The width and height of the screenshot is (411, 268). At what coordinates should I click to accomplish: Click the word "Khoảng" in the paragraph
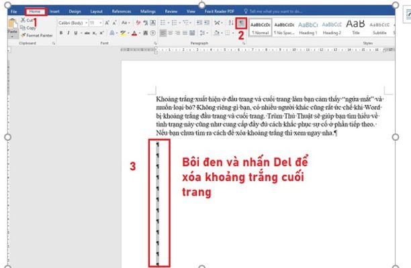167,99
